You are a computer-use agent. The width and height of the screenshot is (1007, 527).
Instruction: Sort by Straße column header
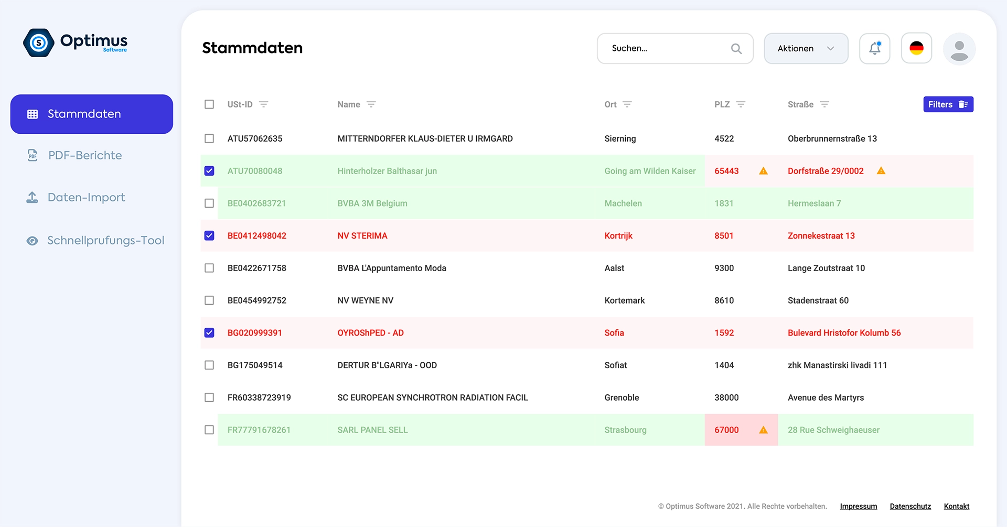point(801,104)
